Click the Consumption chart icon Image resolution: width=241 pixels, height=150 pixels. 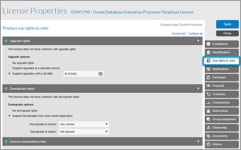(x=208, y=102)
